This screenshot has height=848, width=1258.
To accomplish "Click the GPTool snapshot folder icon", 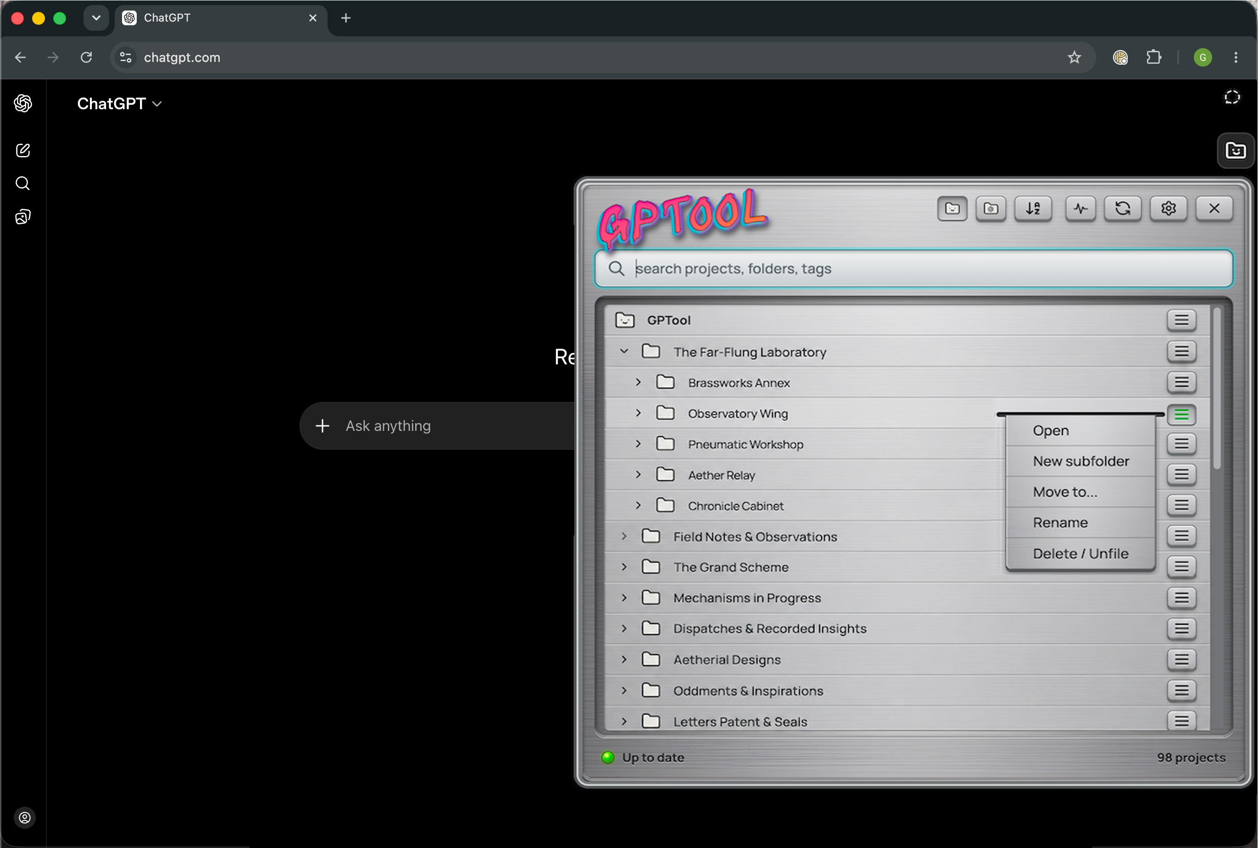I will pyautogui.click(x=991, y=208).
